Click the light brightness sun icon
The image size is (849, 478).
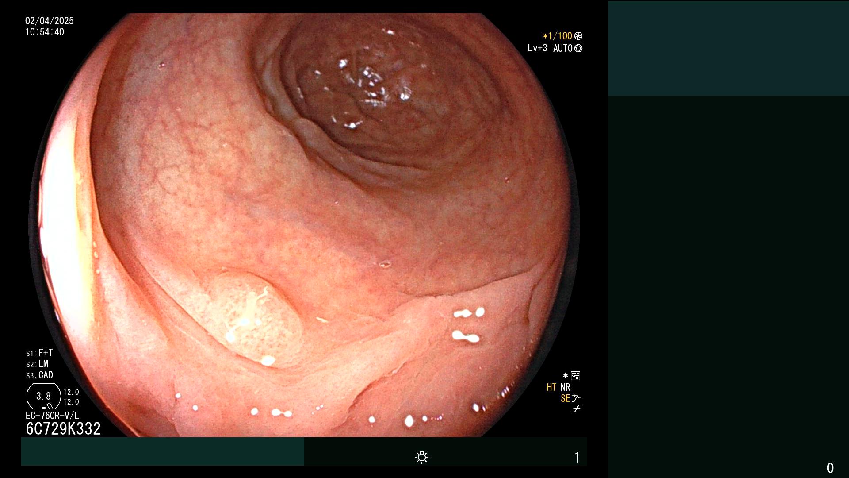[422, 457]
